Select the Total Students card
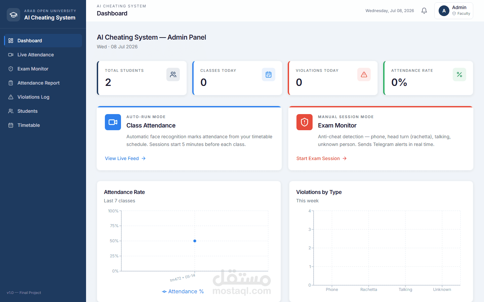Image resolution: width=484 pixels, height=302 pixels. (142, 78)
